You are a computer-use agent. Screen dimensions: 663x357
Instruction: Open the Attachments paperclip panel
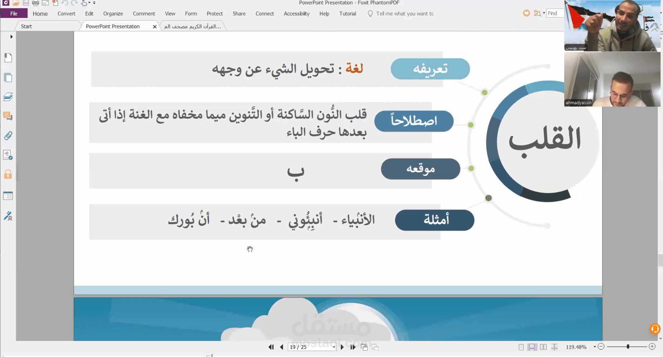pyautogui.click(x=9, y=135)
